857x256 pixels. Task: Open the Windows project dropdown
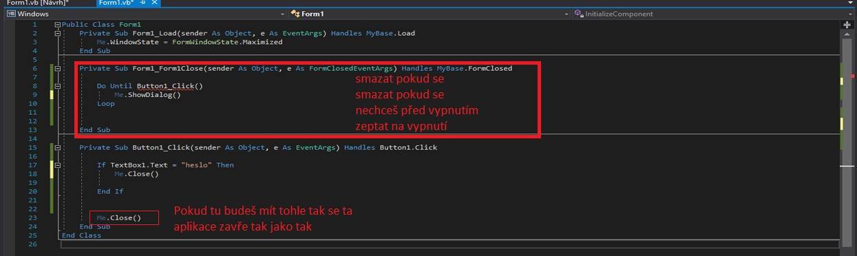coord(145,14)
